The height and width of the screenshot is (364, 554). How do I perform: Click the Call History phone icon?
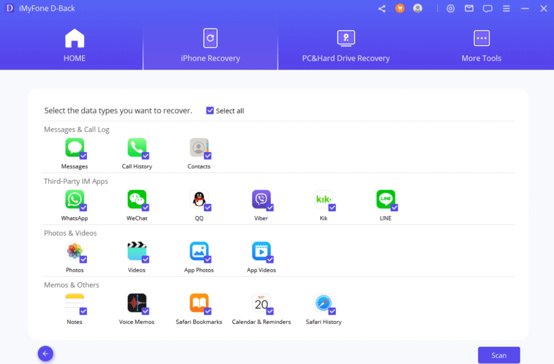(x=137, y=147)
